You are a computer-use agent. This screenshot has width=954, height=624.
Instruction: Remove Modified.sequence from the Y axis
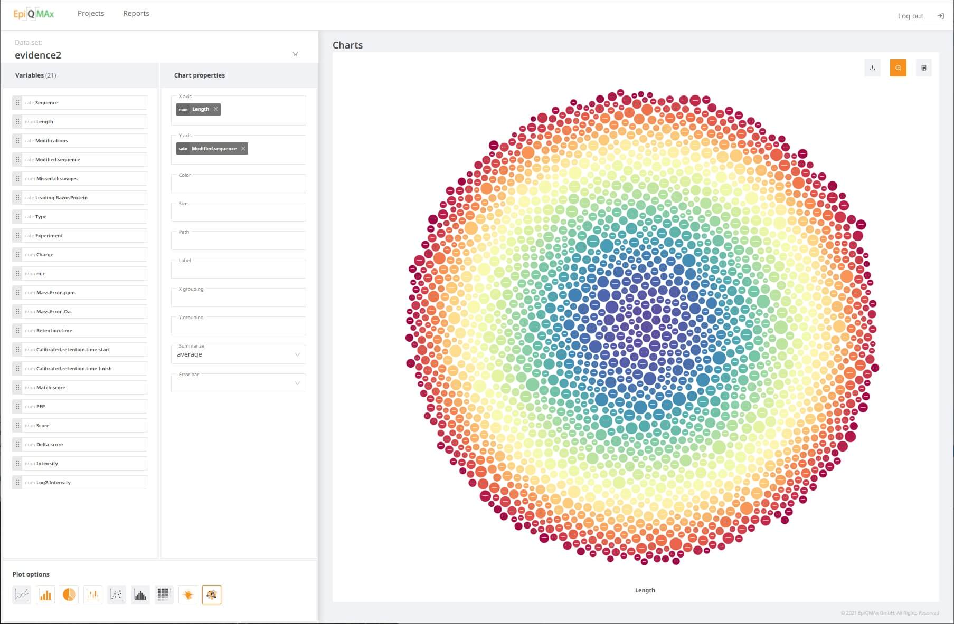point(243,149)
